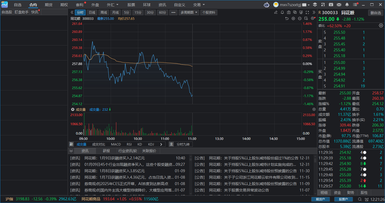Viewport: 385px width, 203px height.
Task: Switch chart period to 日线
Action: [92, 13]
